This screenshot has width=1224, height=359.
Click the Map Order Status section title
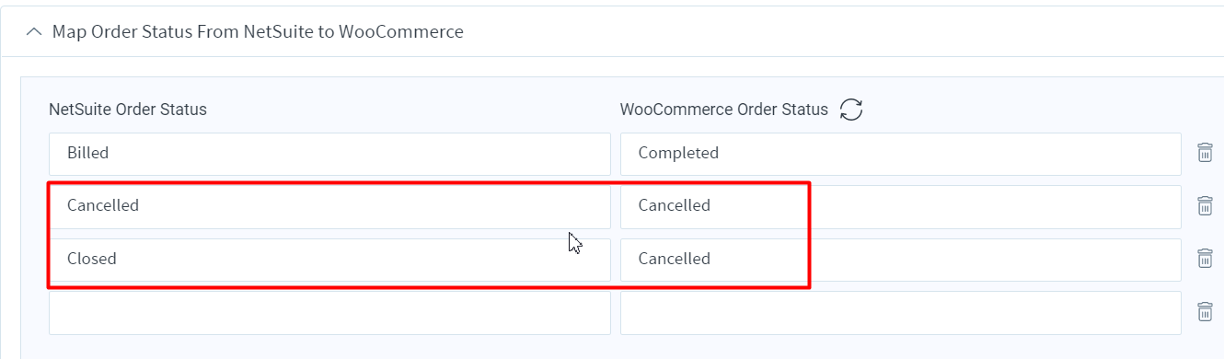[x=258, y=32]
